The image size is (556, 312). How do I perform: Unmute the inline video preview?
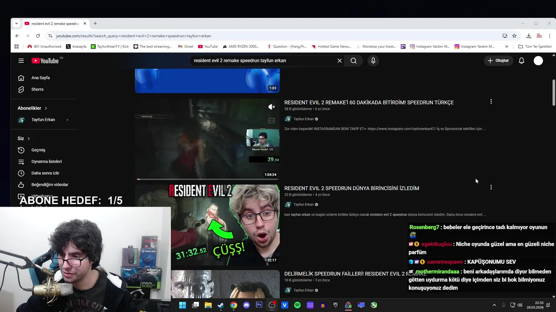pos(271,107)
